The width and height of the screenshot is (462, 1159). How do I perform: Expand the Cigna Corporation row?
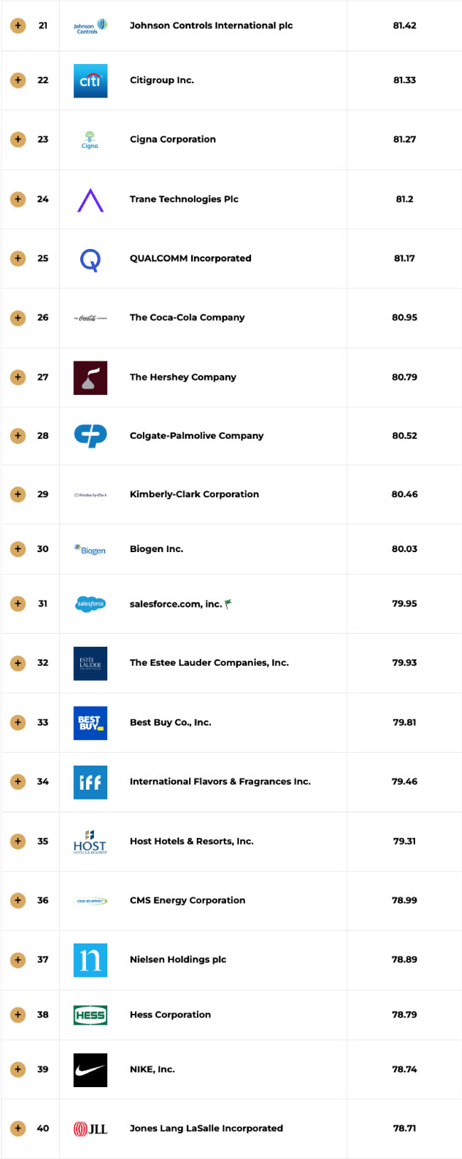(x=18, y=139)
